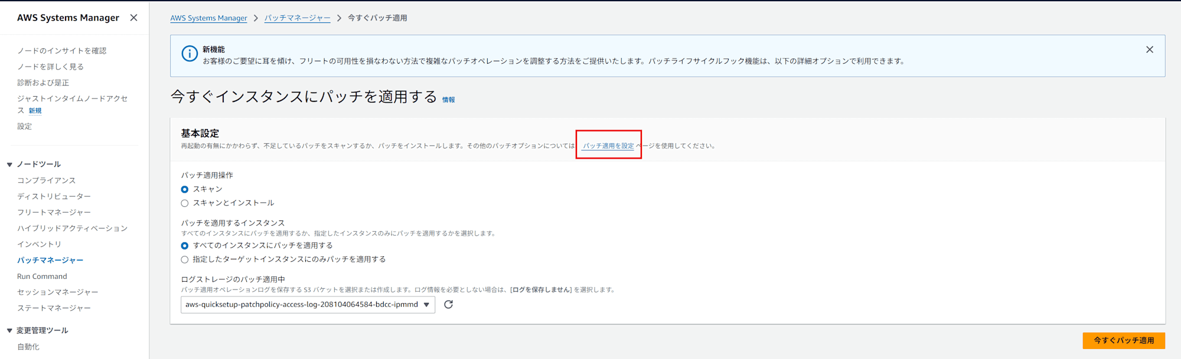Close the AWS Systems Manager sidebar
The height and width of the screenshot is (359, 1181).
134,18
